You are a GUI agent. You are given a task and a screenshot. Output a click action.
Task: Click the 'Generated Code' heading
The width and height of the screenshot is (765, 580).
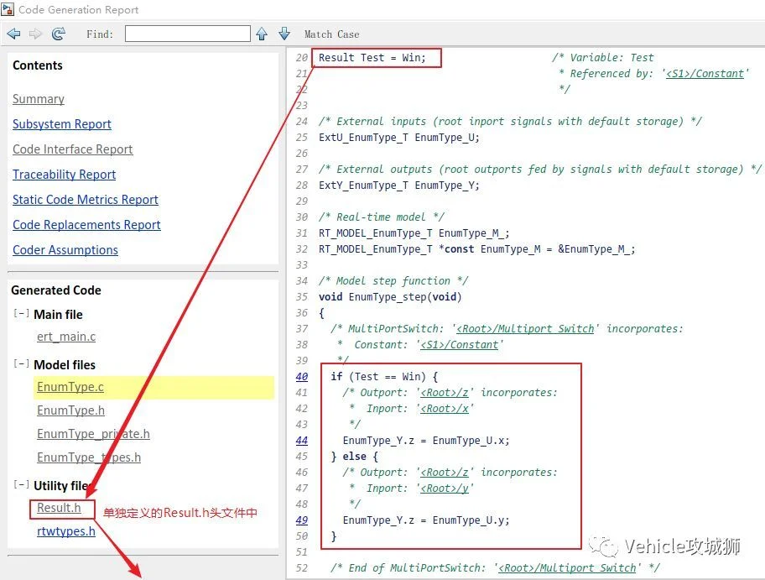56,290
